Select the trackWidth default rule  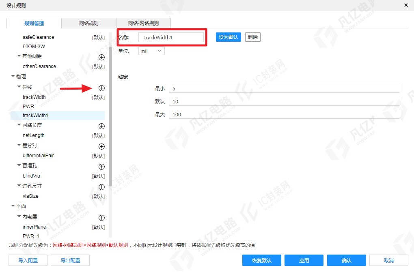coord(34,97)
